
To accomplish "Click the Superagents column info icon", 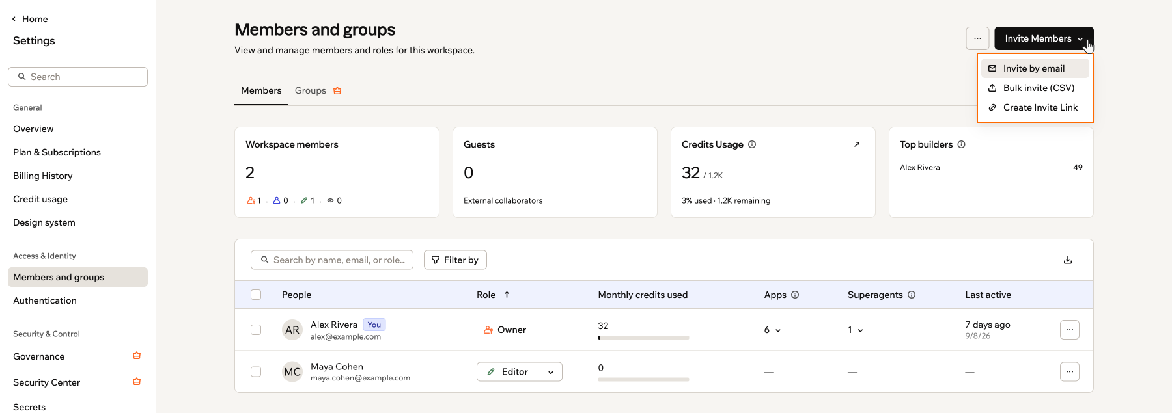I will coord(912,295).
